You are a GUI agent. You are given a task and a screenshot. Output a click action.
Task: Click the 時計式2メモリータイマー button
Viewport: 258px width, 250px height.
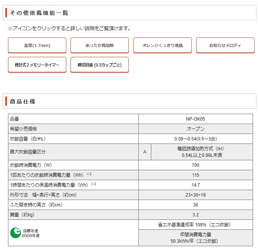[37, 65]
